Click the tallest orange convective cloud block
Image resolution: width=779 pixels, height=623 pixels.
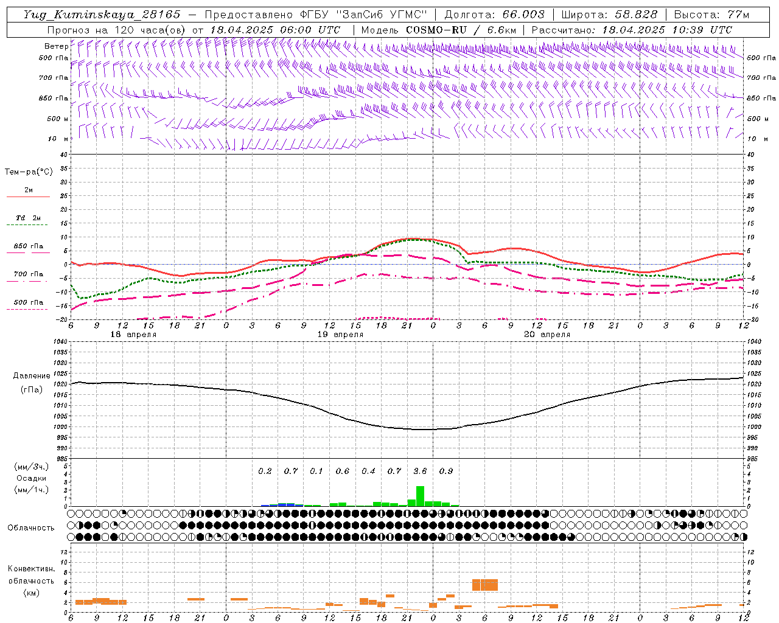coord(485,585)
